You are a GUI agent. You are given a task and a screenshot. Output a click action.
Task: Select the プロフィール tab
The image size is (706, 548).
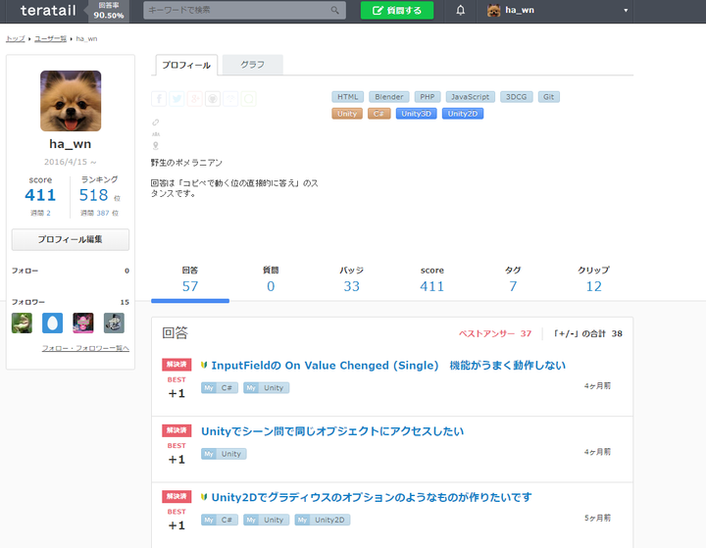(x=186, y=66)
